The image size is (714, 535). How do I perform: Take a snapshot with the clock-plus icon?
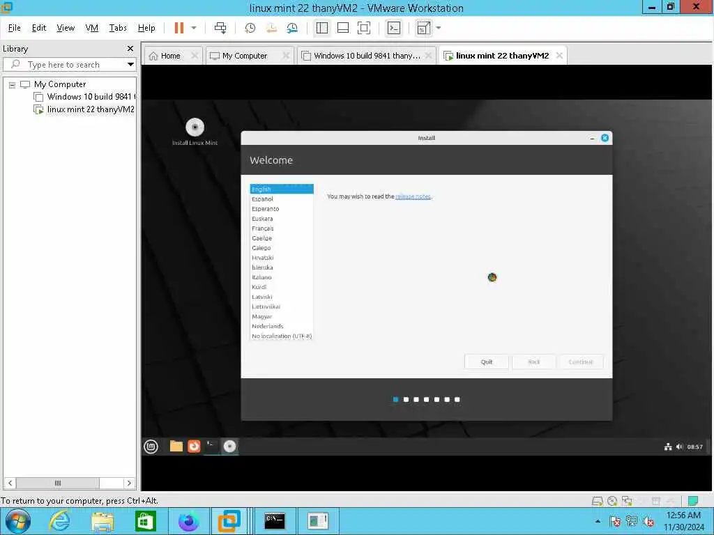coord(250,28)
